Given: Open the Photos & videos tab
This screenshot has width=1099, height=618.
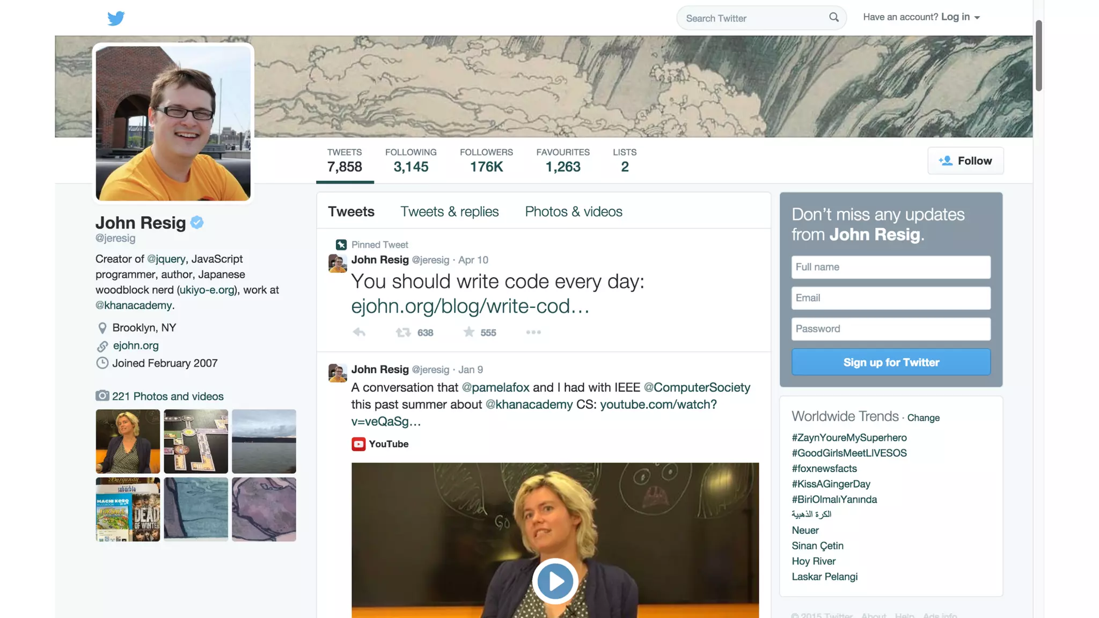Looking at the screenshot, I should (573, 211).
